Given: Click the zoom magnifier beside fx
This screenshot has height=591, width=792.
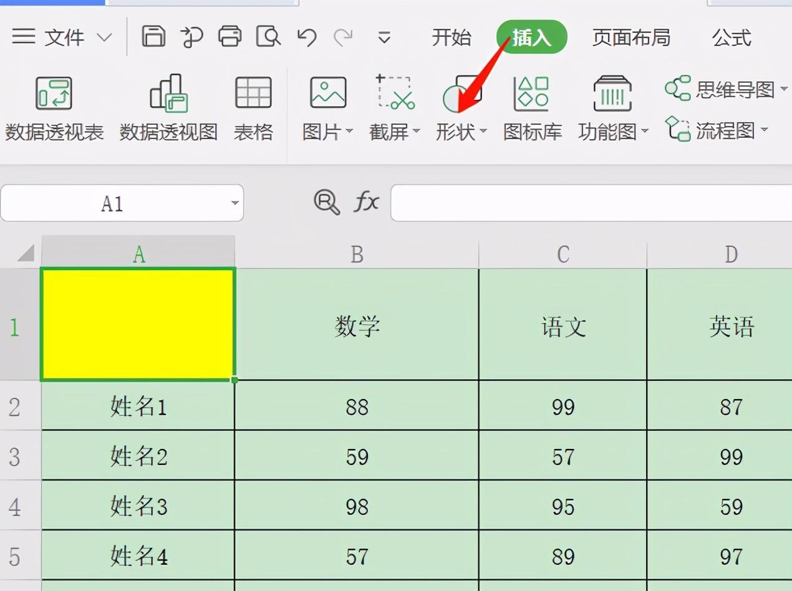Looking at the screenshot, I should point(327,202).
